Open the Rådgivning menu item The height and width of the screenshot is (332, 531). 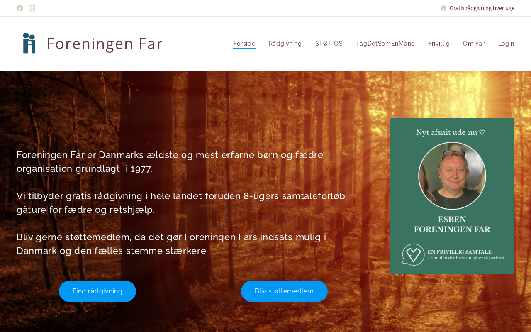[x=285, y=44]
